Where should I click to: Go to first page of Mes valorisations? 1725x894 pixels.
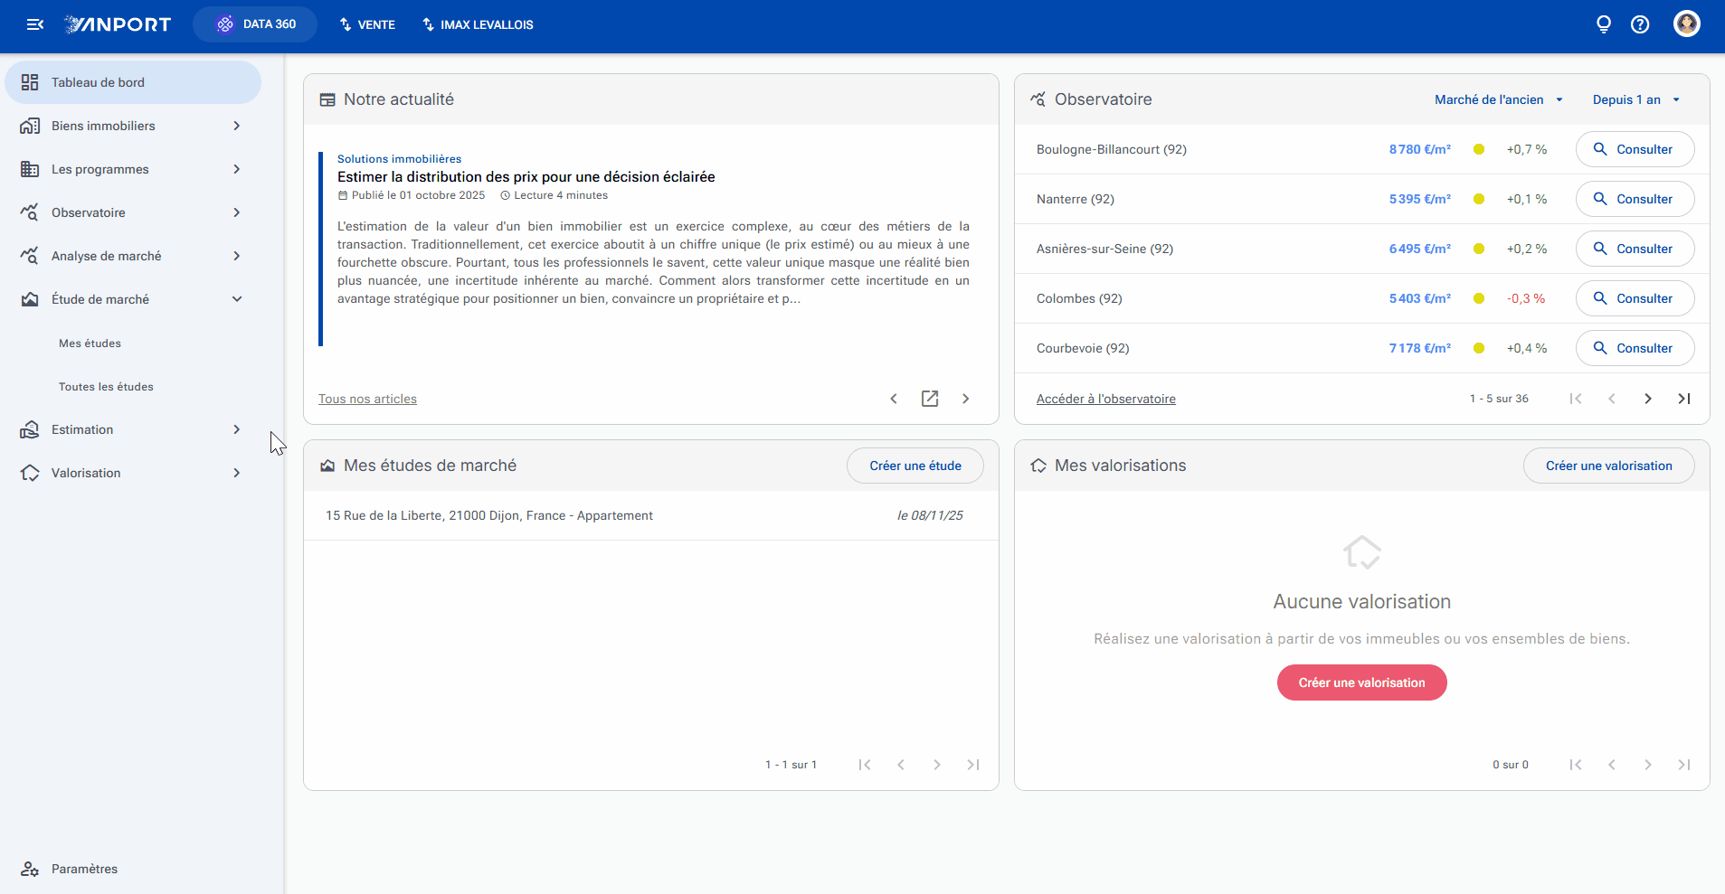click(1576, 765)
